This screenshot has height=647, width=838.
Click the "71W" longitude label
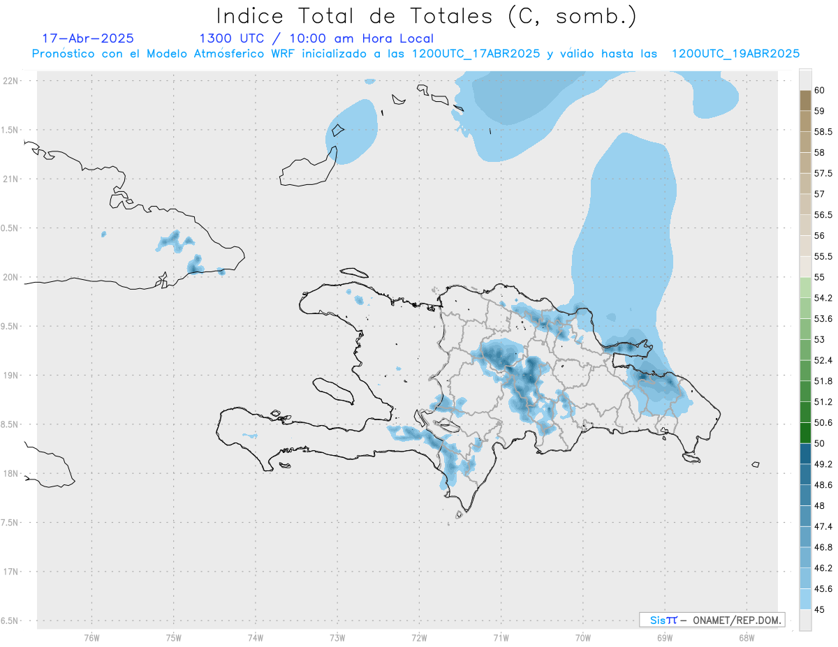coord(501,637)
